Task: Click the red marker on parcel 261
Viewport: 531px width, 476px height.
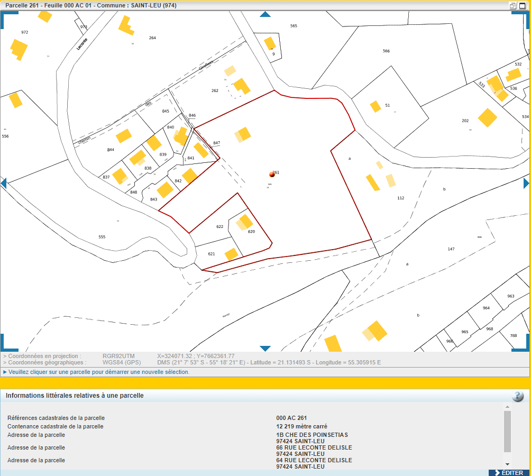Action: click(x=272, y=174)
